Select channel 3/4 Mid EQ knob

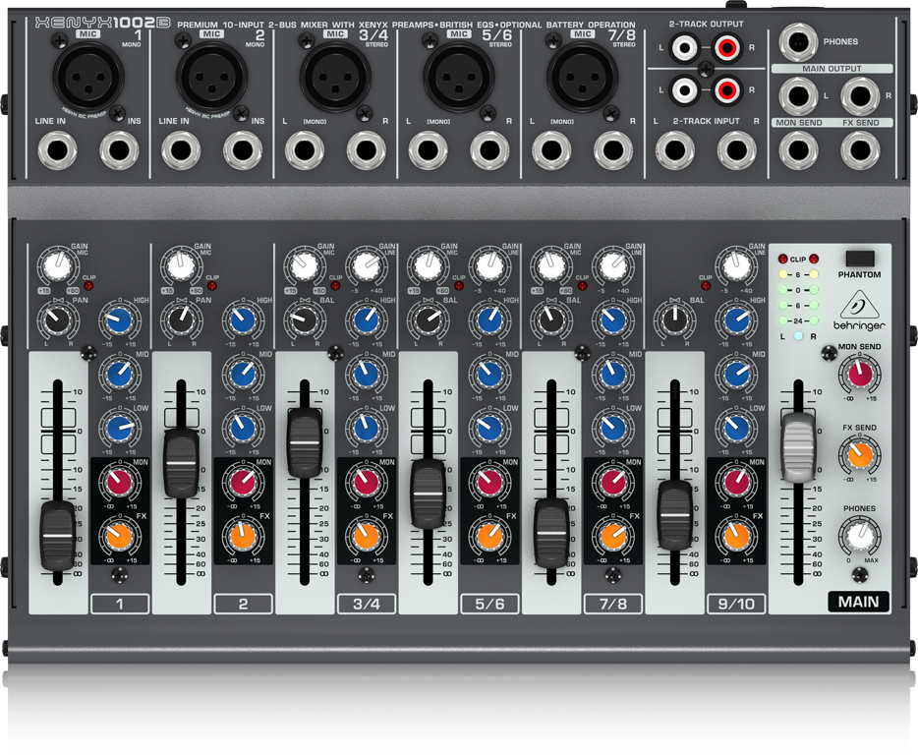365,374
